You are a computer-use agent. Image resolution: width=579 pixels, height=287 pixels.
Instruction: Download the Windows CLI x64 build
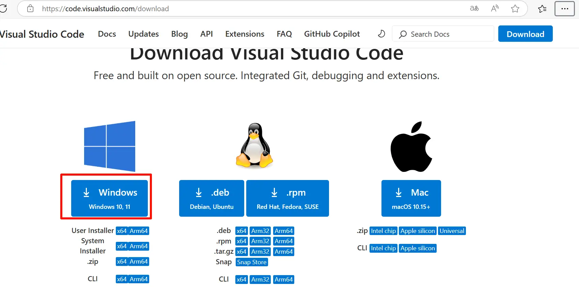coord(122,279)
